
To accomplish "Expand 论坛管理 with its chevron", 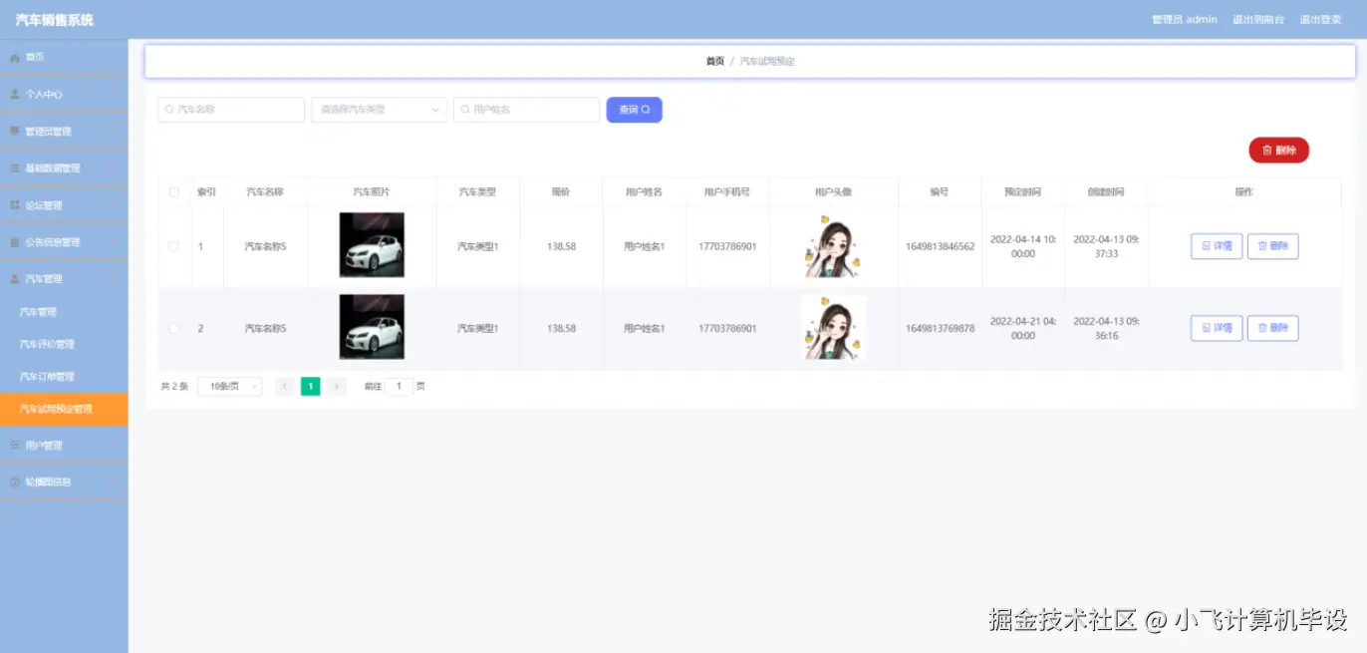I will 112,205.
